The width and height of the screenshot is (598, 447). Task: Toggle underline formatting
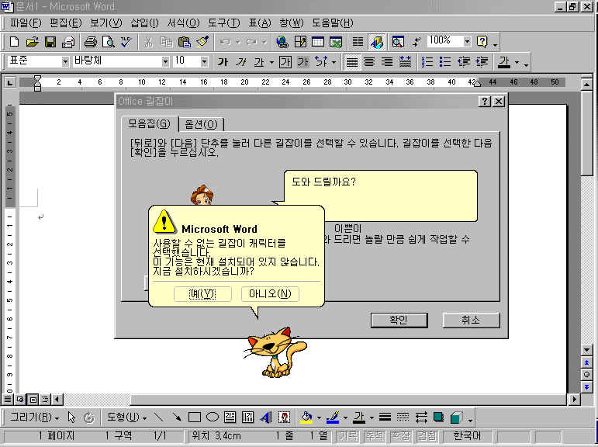tap(259, 62)
